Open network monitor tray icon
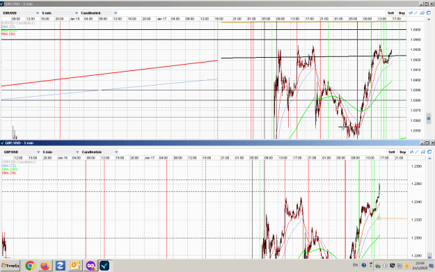435x272 pixels. pos(393,266)
